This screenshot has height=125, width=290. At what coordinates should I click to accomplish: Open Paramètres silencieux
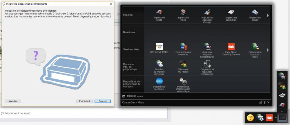pos(159,84)
